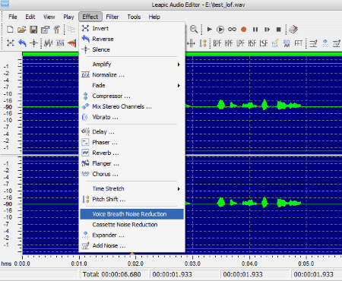Start recording with the red Record button
Image resolution: width=342 pixels, height=281 pixels.
pos(244,30)
